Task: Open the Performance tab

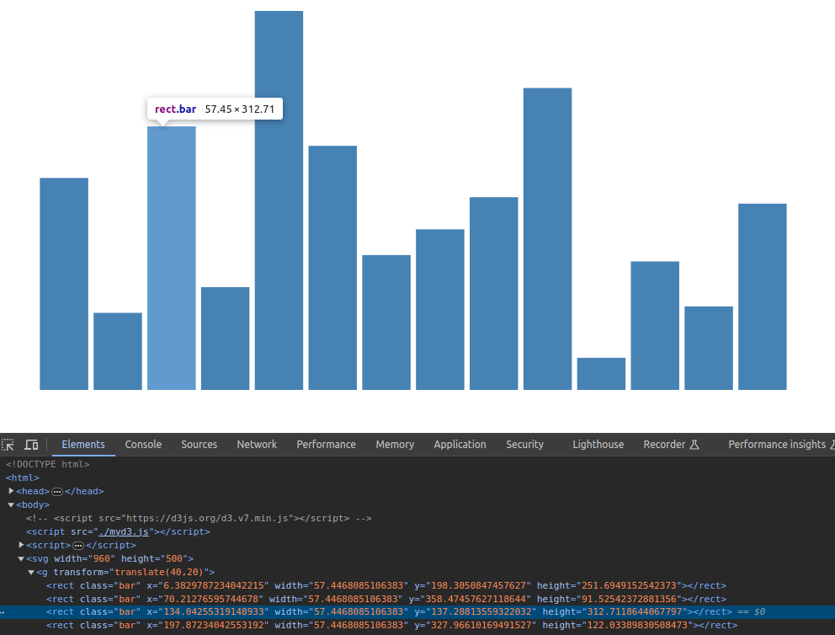Action: coord(326,445)
